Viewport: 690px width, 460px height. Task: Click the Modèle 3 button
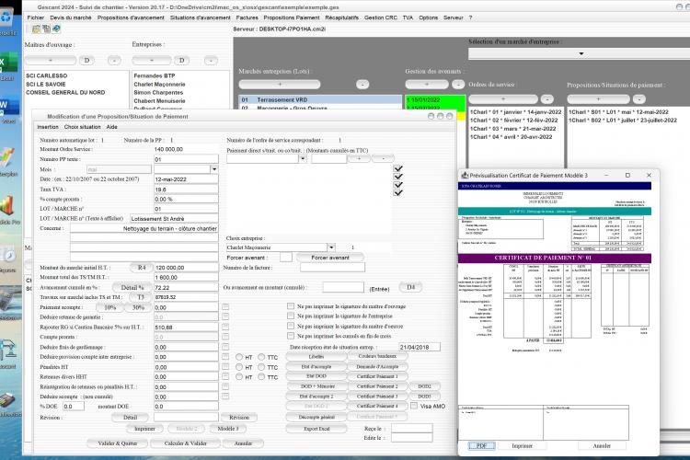pos(228,429)
